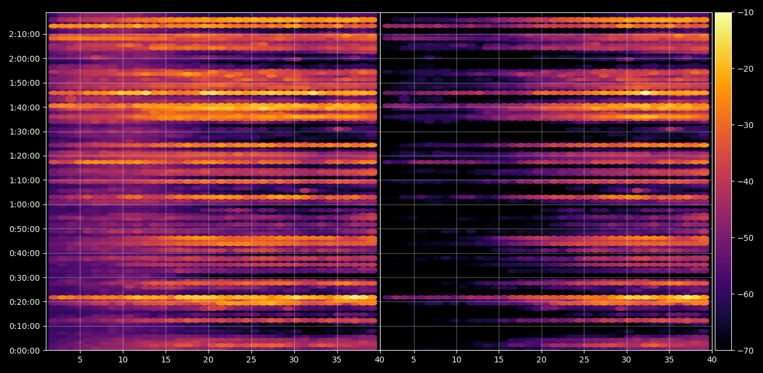The image size is (763, 373).
Task: Select the −70 colorbar value
Action: tap(746, 351)
